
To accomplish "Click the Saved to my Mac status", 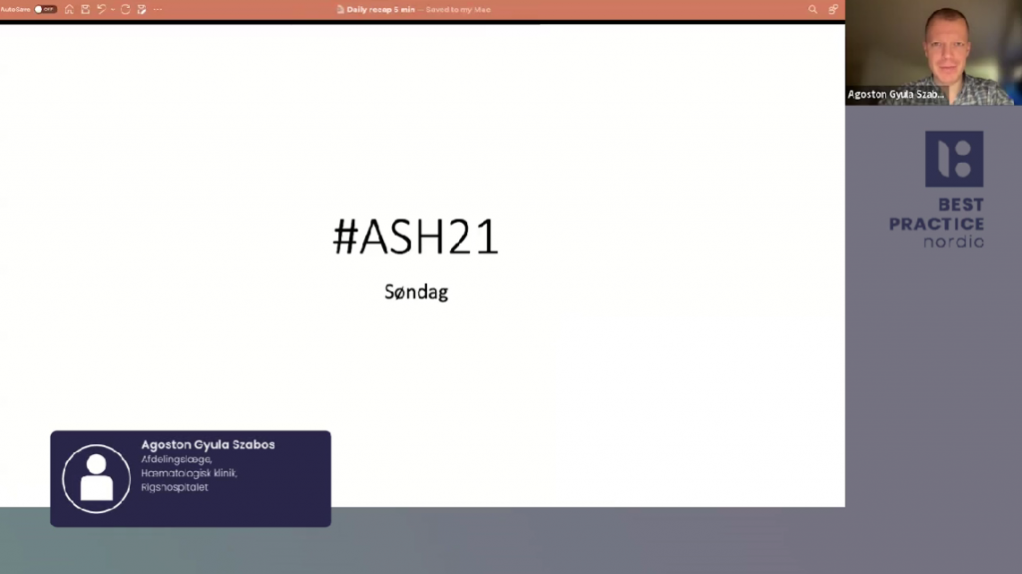I will [457, 9].
